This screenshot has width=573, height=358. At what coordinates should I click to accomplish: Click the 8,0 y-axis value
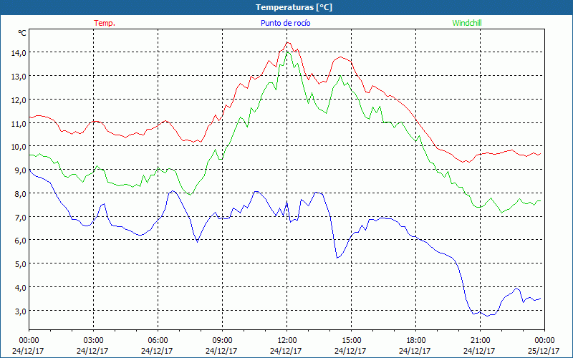tap(21, 193)
